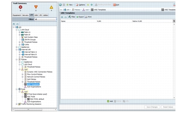Open the column chooser icon at table corner
Viewport: 188px width, 113px height.
[174, 21]
